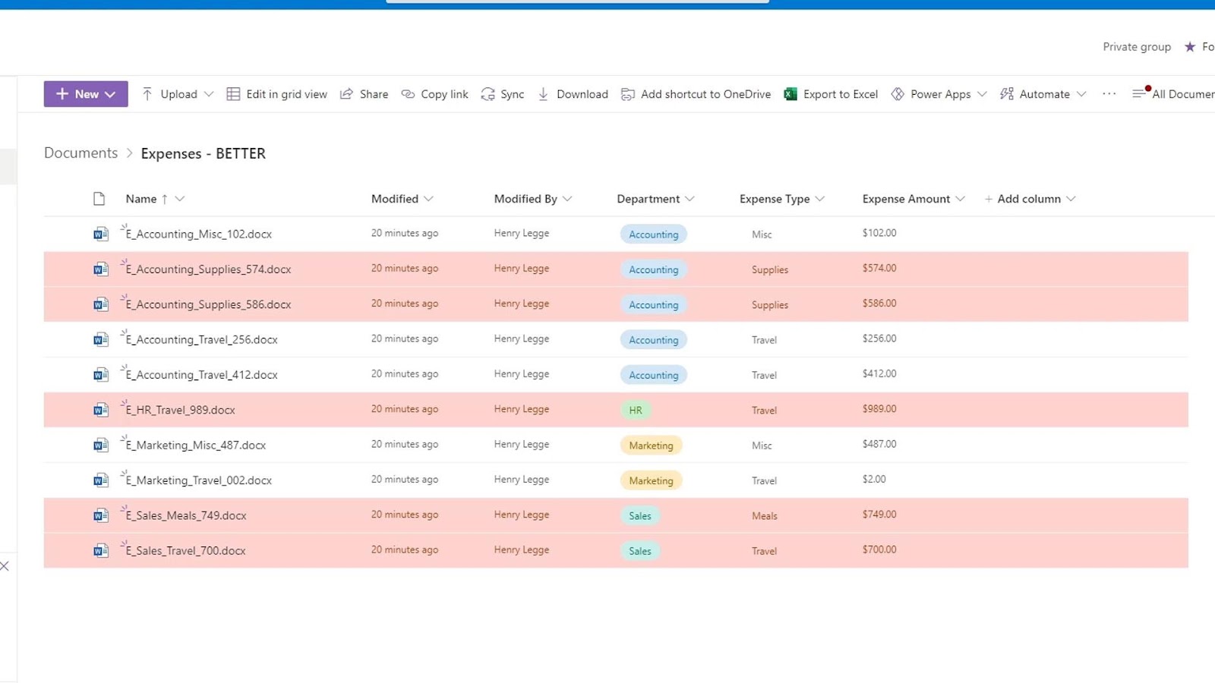This screenshot has height=683, width=1215.
Task: Open the New item menu button
Action: coord(86,94)
